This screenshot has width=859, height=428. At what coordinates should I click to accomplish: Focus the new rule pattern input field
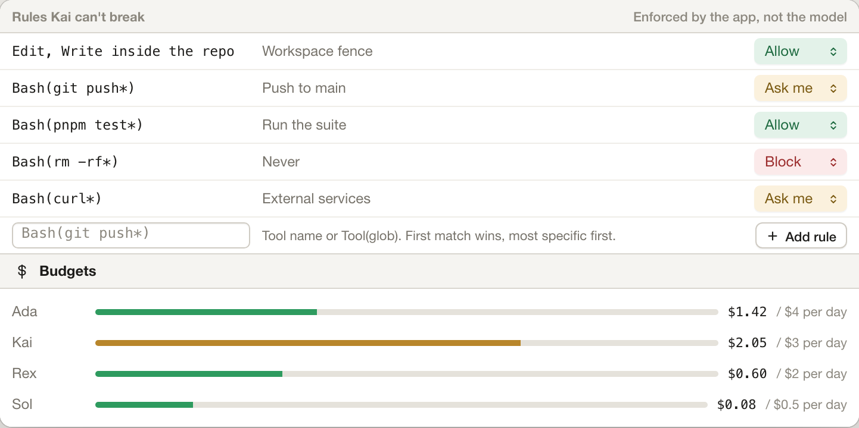pyautogui.click(x=131, y=235)
